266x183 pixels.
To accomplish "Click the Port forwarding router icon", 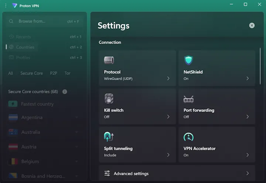I will click(188, 99).
